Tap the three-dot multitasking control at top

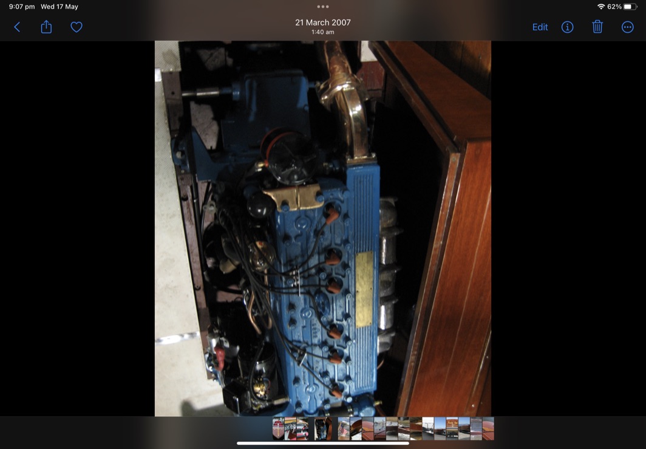(x=323, y=7)
